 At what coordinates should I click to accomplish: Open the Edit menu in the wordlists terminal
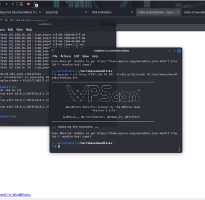(x=77, y=56)
